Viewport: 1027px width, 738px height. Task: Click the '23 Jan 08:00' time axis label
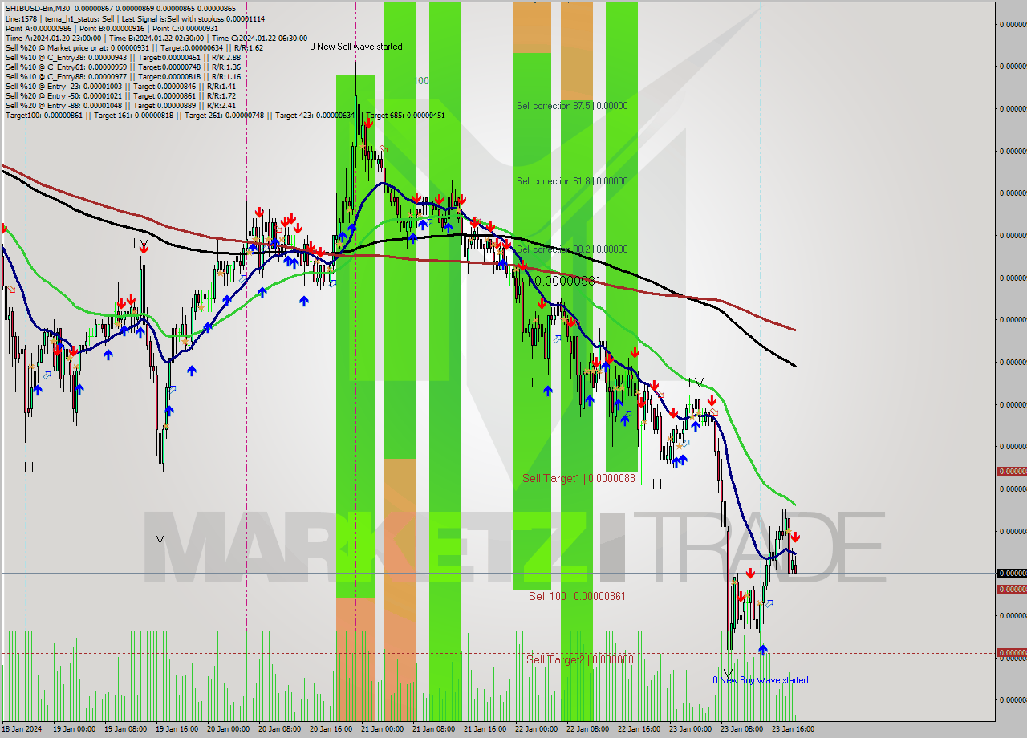(x=741, y=729)
